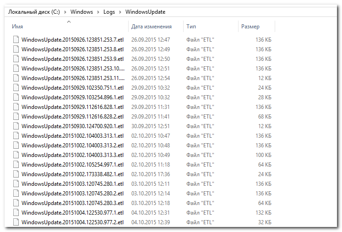This screenshot has width=342, height=232.
Task: Select file name WindowsUpdate.20151002.104003.313.2.etl
Action: (x=72, y=145)
